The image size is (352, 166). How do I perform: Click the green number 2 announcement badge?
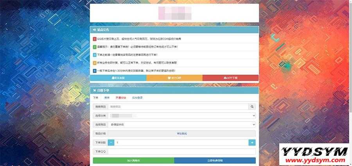coord(95,47)
